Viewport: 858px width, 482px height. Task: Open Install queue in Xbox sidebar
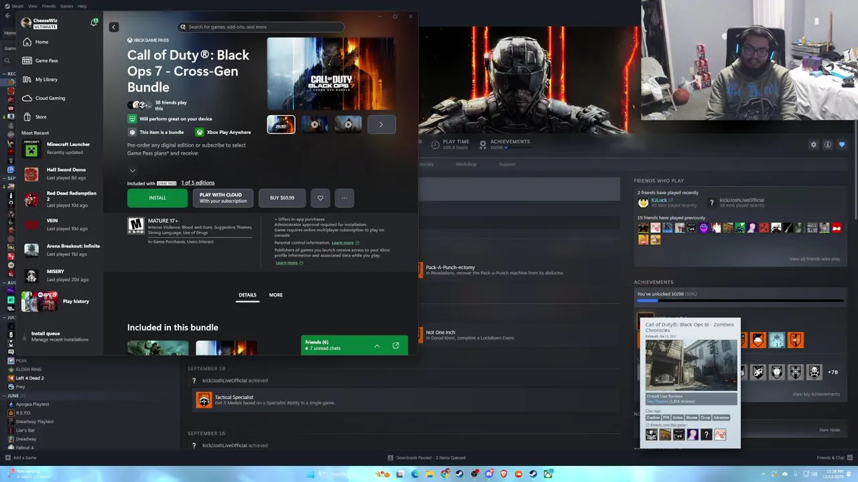pos(59,336)
